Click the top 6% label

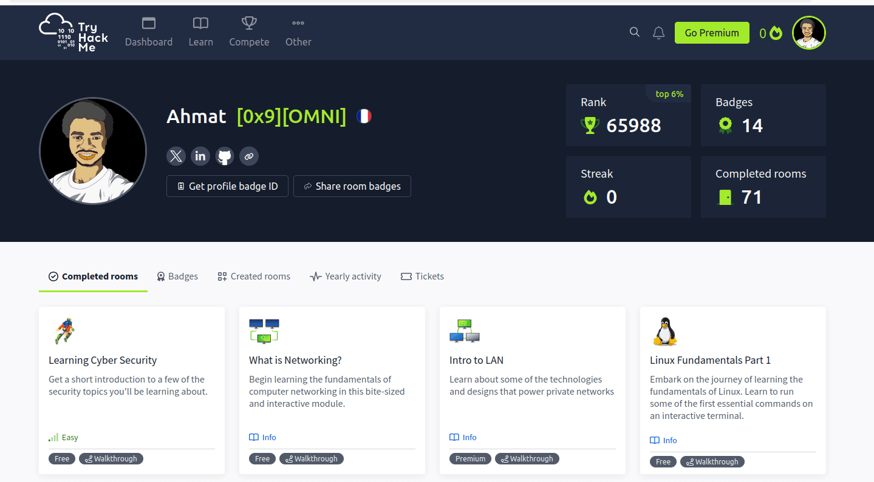point(669,94)
